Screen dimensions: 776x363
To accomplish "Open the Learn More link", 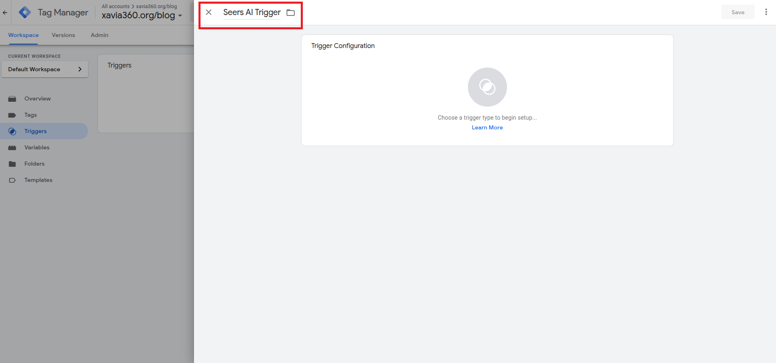I will click(487, 127).
